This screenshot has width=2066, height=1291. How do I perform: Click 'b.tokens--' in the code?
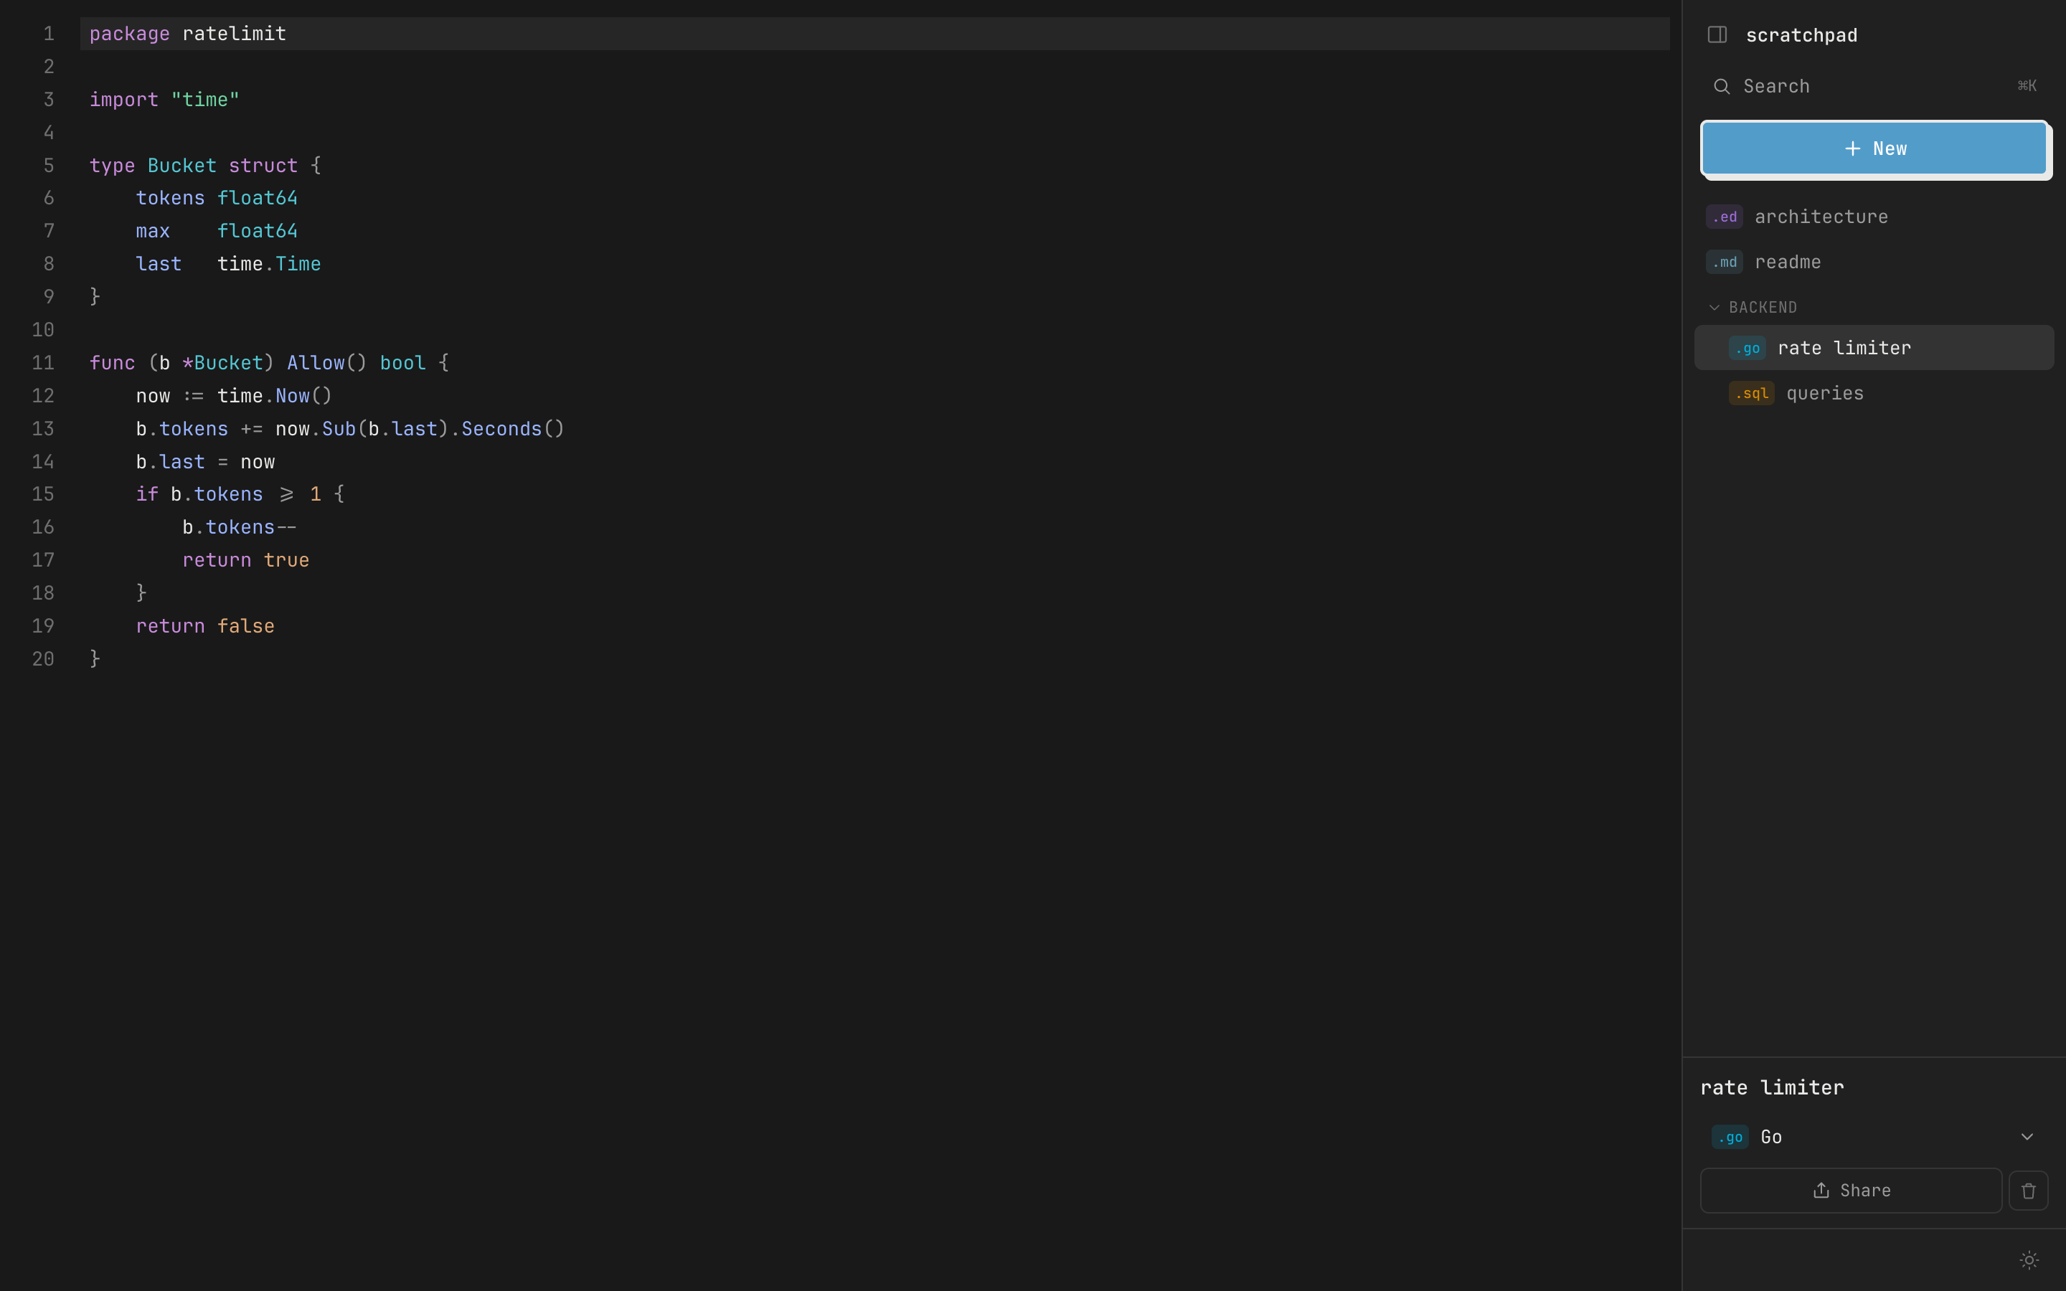tap(239, 527)
